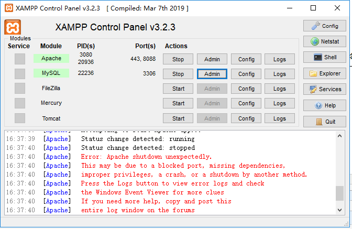Close the XAMPP Control Panel window
Viewport: 352px width, 229px height.
337,8
